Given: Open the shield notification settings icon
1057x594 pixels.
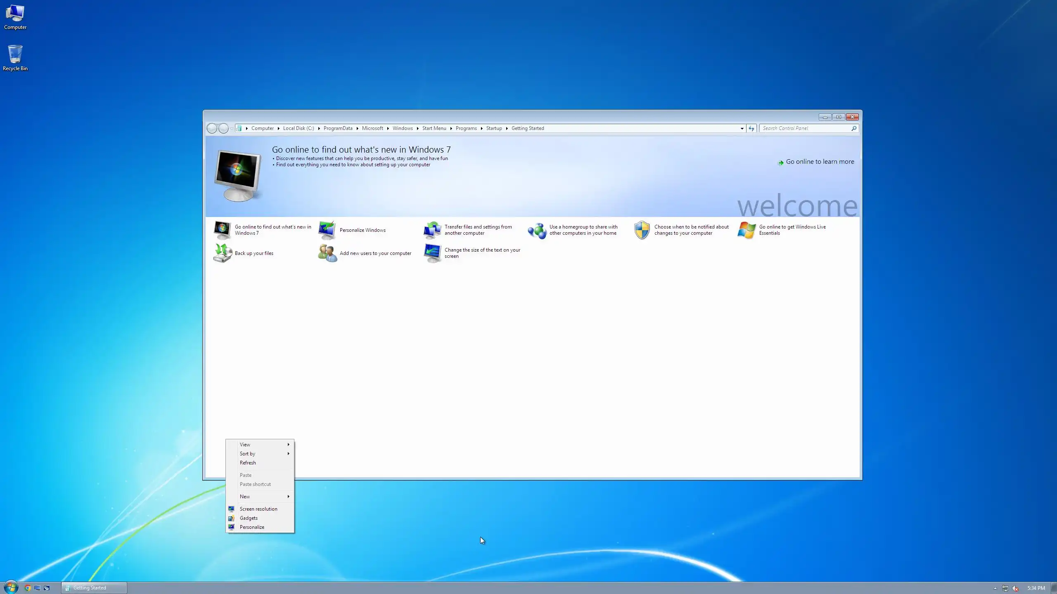Looking at the screenshot, I should pos(642,230).
